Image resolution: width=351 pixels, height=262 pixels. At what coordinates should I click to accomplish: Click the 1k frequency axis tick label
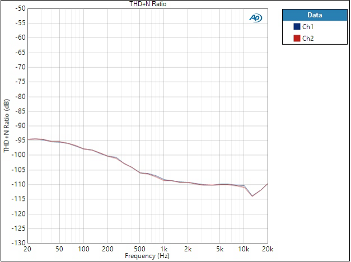163,249
